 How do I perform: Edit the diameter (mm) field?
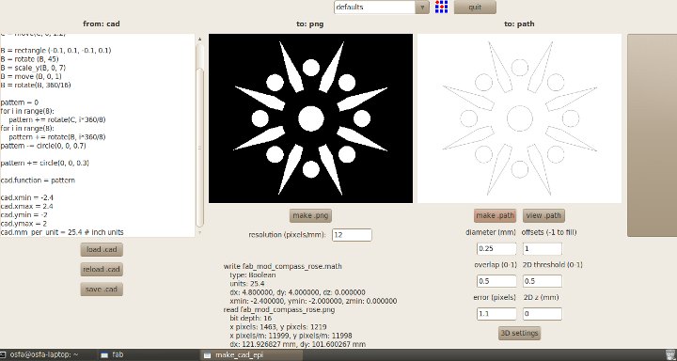point(496,249)
